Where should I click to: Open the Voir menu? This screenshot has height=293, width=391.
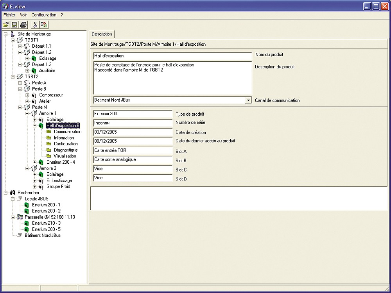(23, 15)
